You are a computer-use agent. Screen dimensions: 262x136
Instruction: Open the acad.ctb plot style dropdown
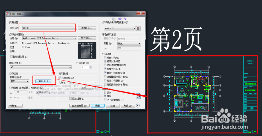coord(120,28)
